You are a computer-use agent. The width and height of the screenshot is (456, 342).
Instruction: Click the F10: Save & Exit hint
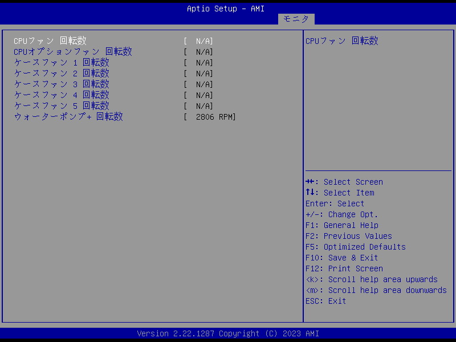click(x=341, y=258)
